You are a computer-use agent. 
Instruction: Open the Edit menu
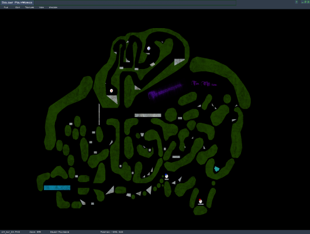tap(18, 8)
